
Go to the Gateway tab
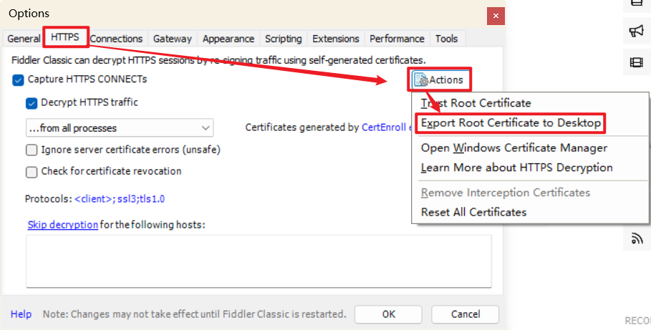173,39
